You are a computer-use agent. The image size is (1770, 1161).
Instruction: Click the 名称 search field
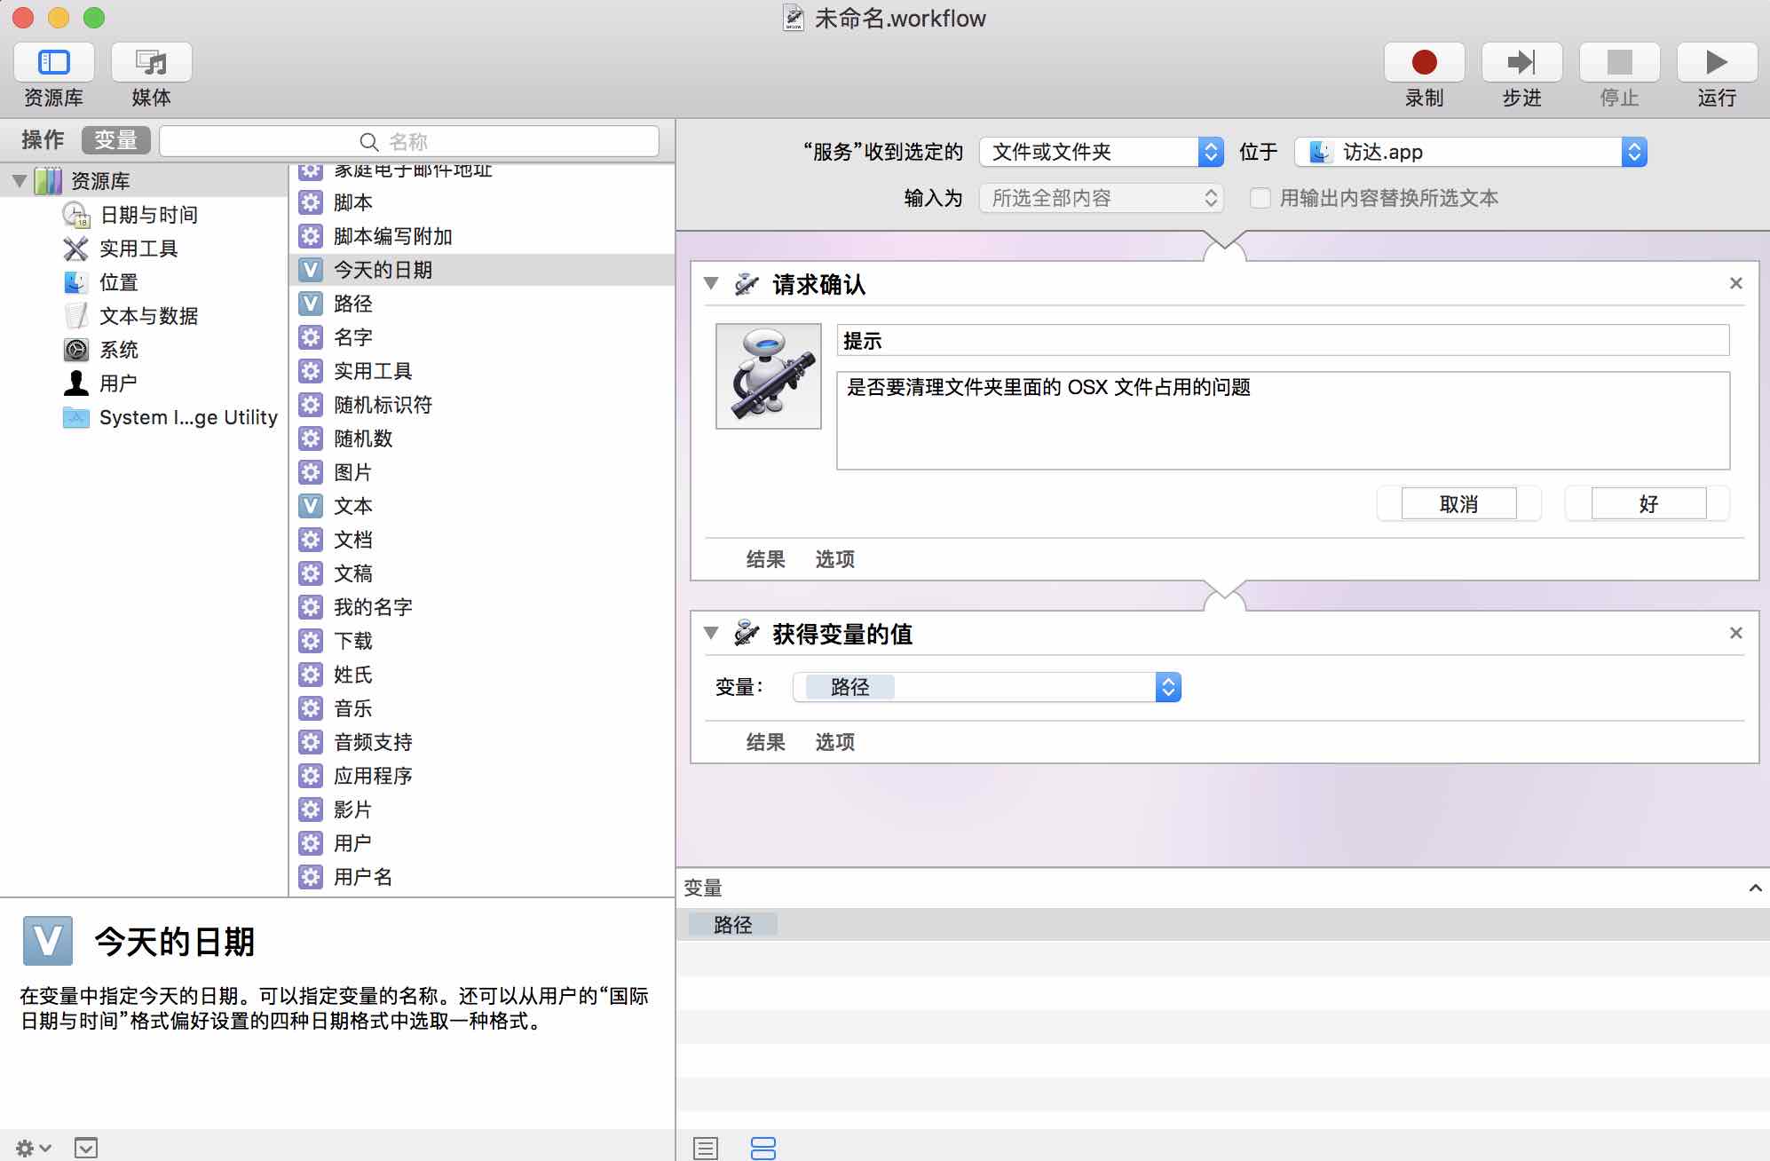click(x=408, y=141)
